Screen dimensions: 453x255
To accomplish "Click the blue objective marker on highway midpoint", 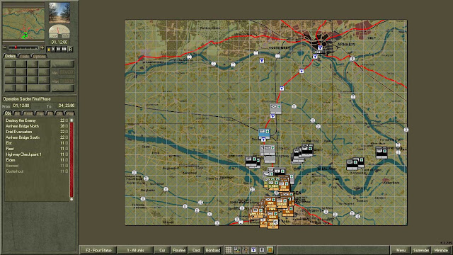I will (x=282, y=88).
